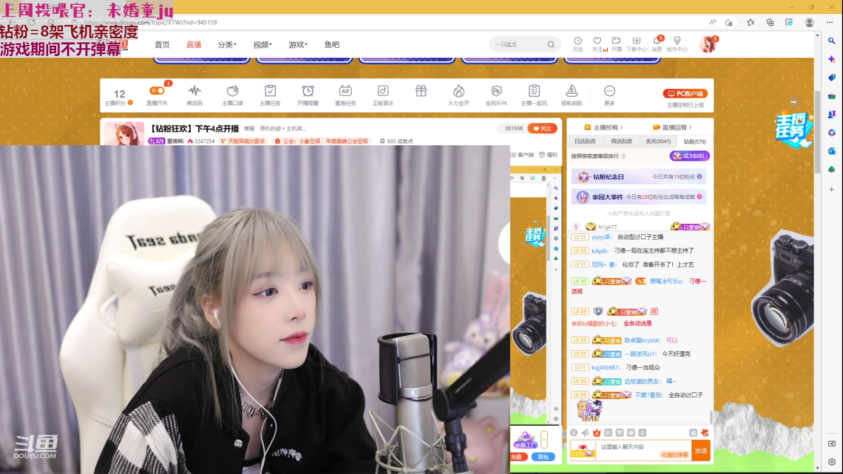This screenshot has height=474, width=843.
Task: Select 直播 live menu item
Action: [194, 44]
